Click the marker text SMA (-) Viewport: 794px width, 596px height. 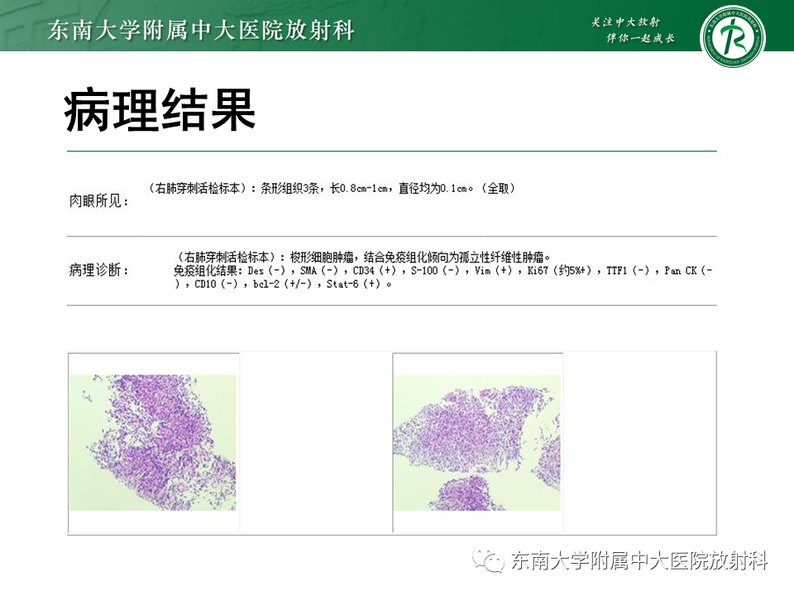pos(319,271)
